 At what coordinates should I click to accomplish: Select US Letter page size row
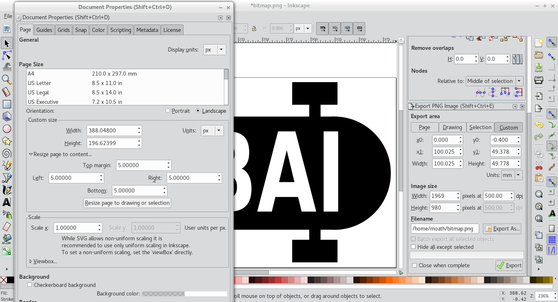(x=125, y=83)
